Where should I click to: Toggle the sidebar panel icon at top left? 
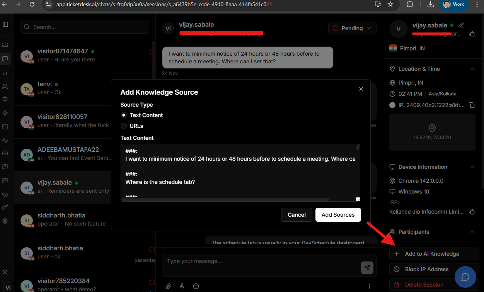tap(5, 24)
